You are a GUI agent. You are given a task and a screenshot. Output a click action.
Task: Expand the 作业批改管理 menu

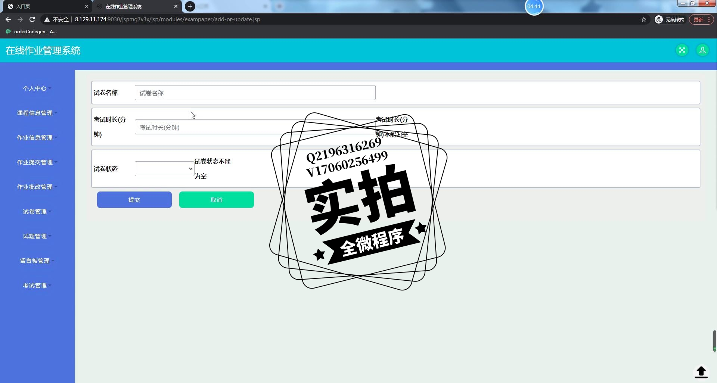tap(37, 187)
